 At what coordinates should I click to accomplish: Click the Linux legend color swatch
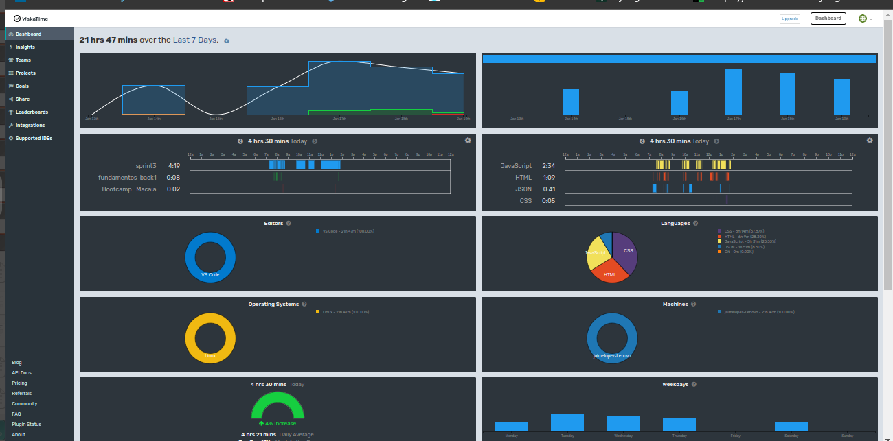tap(318, 312)
